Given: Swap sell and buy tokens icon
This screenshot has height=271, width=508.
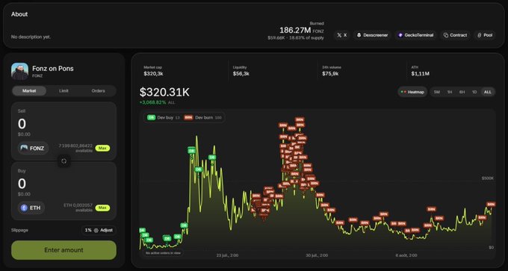Looking at the screenshot, I should pos(63,161).
